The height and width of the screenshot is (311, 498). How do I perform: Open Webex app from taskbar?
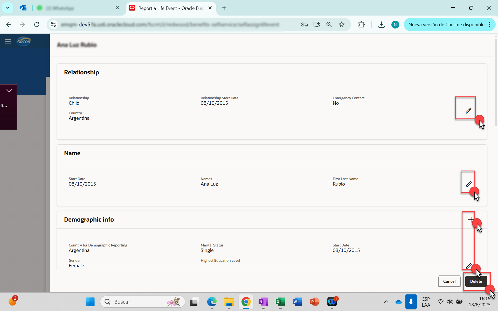[x=332, y=302]
